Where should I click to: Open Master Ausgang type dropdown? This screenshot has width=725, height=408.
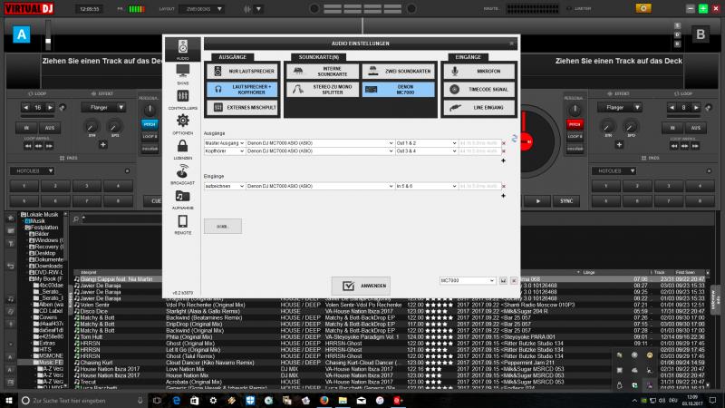[x=224, y=143]
